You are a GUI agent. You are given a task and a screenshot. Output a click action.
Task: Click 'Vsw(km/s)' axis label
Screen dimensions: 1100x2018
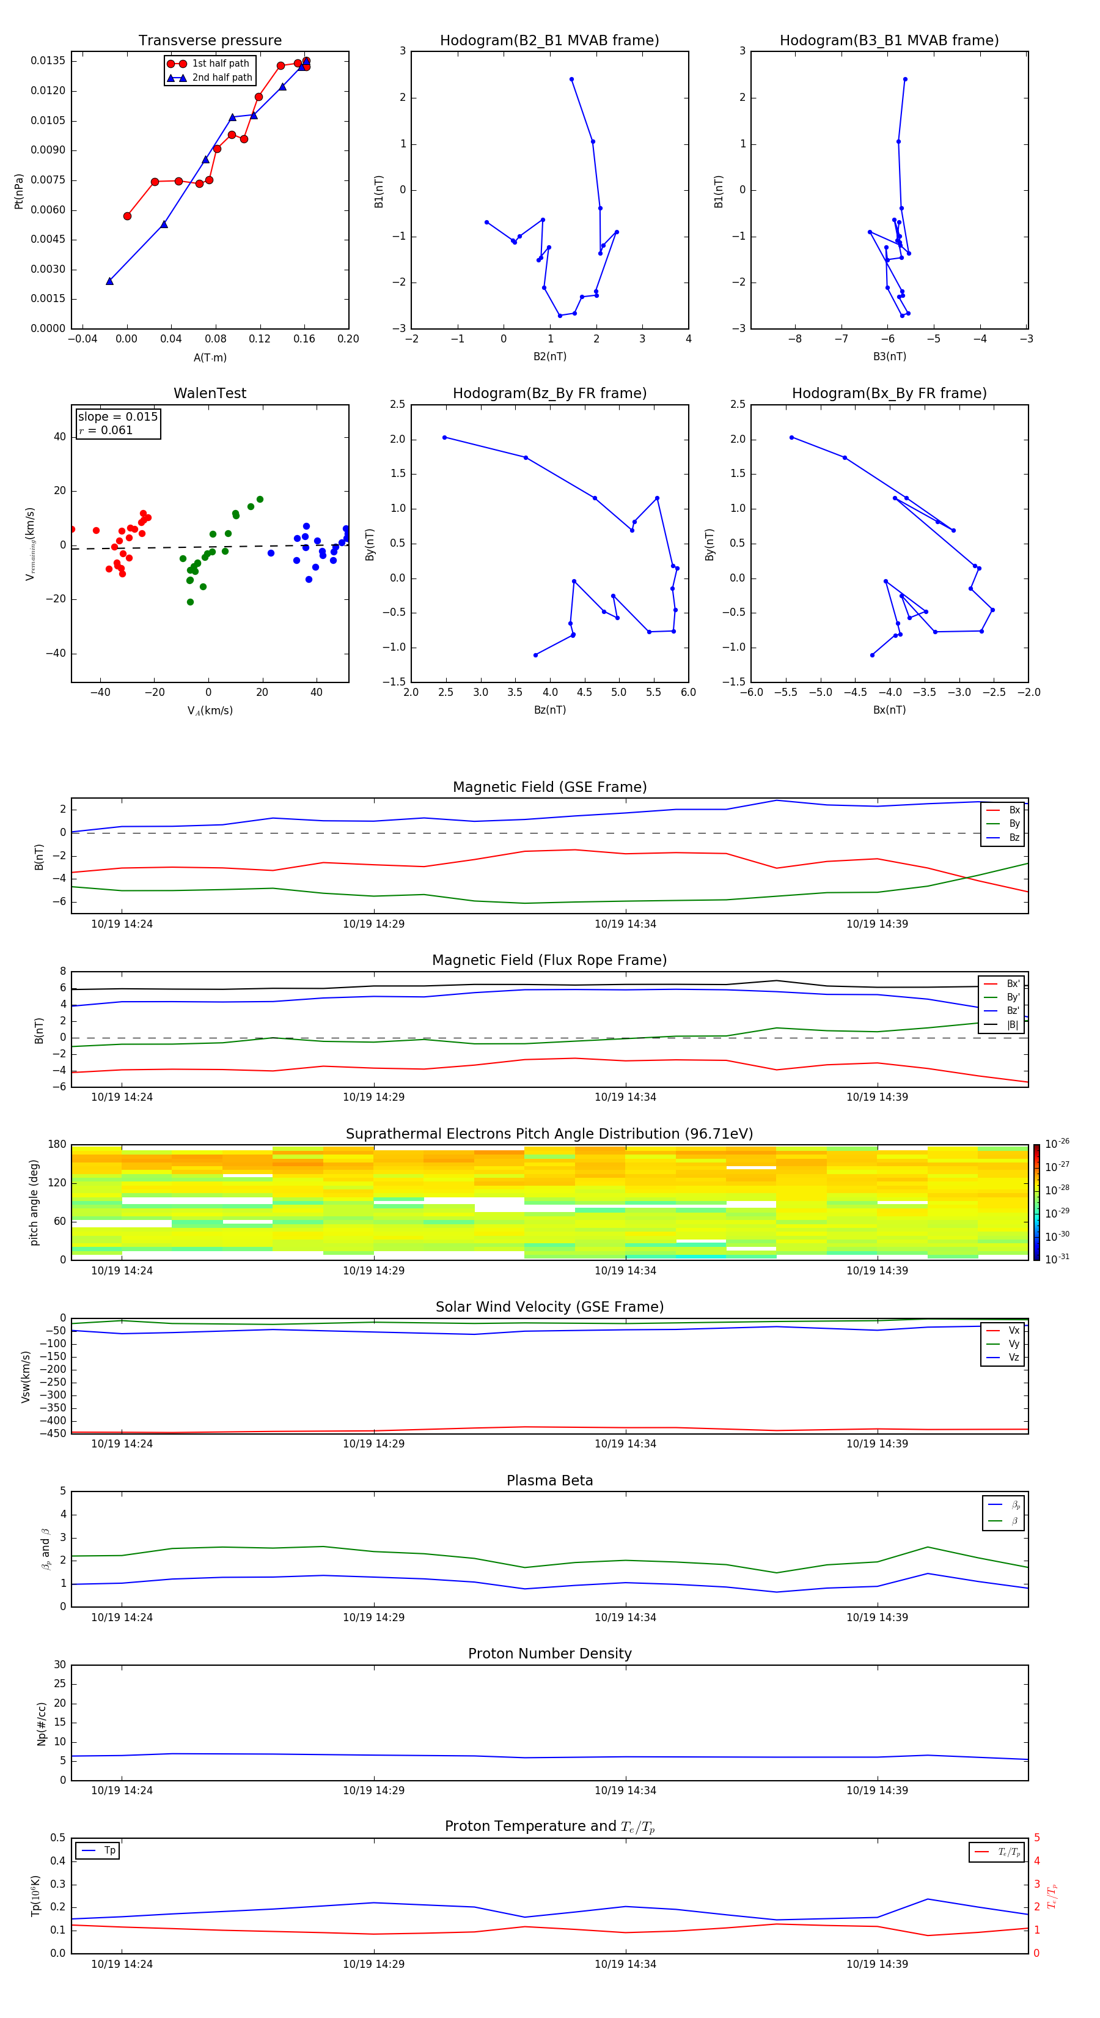[25, 1377]
